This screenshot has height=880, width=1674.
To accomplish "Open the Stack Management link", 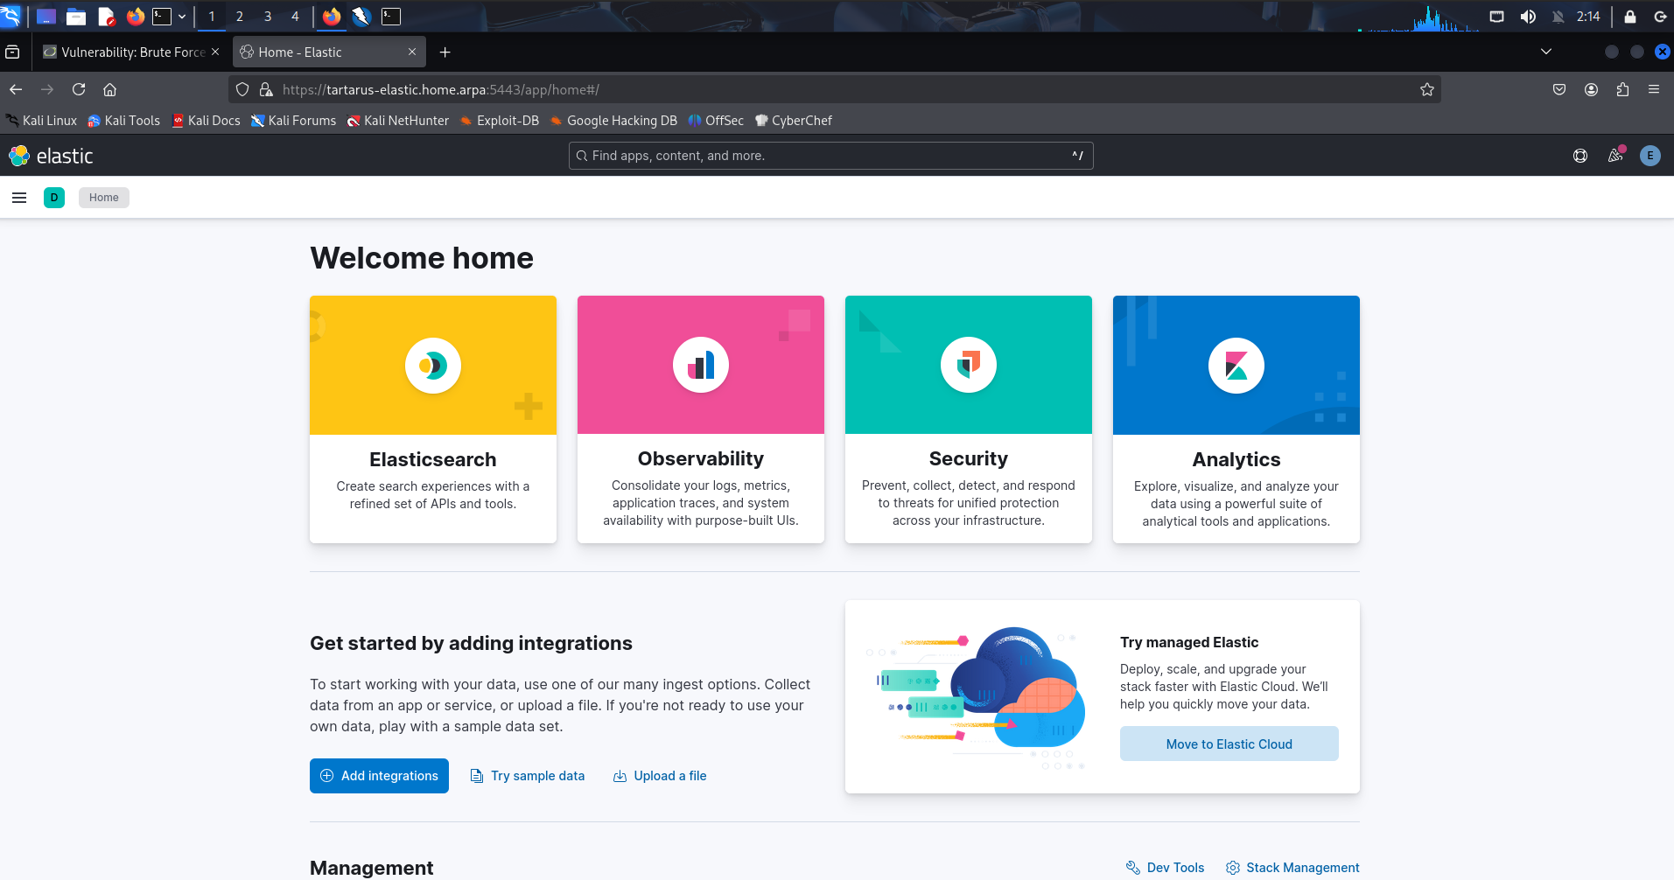I will click(1292, 868).
